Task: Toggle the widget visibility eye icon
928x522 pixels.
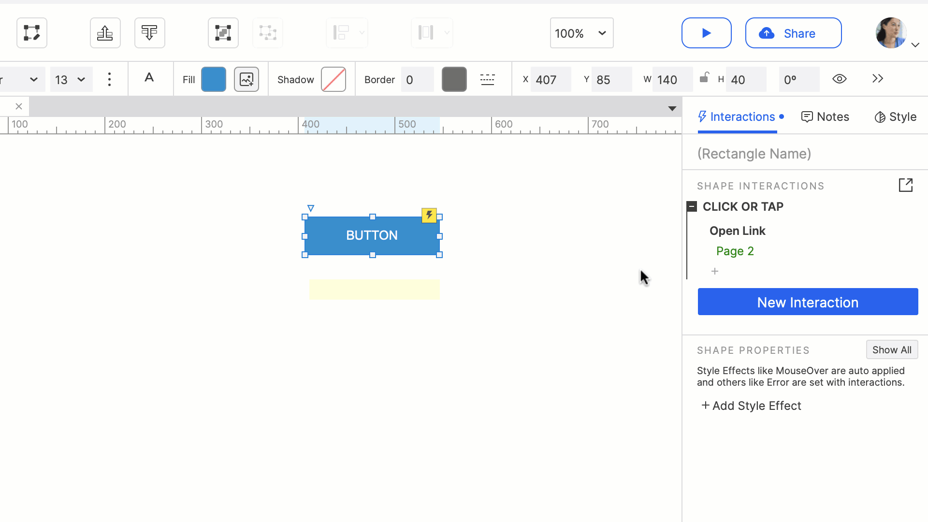Action: [840, 79]
